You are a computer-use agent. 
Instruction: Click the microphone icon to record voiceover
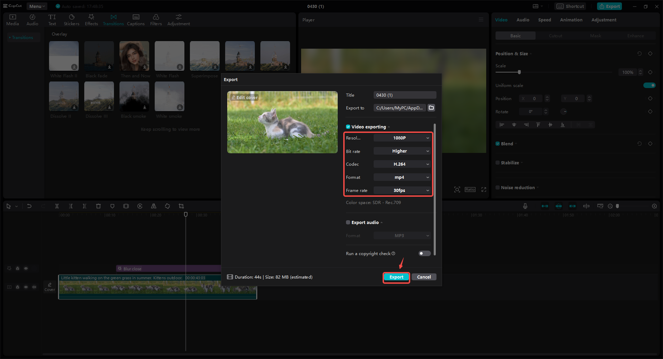525,206
